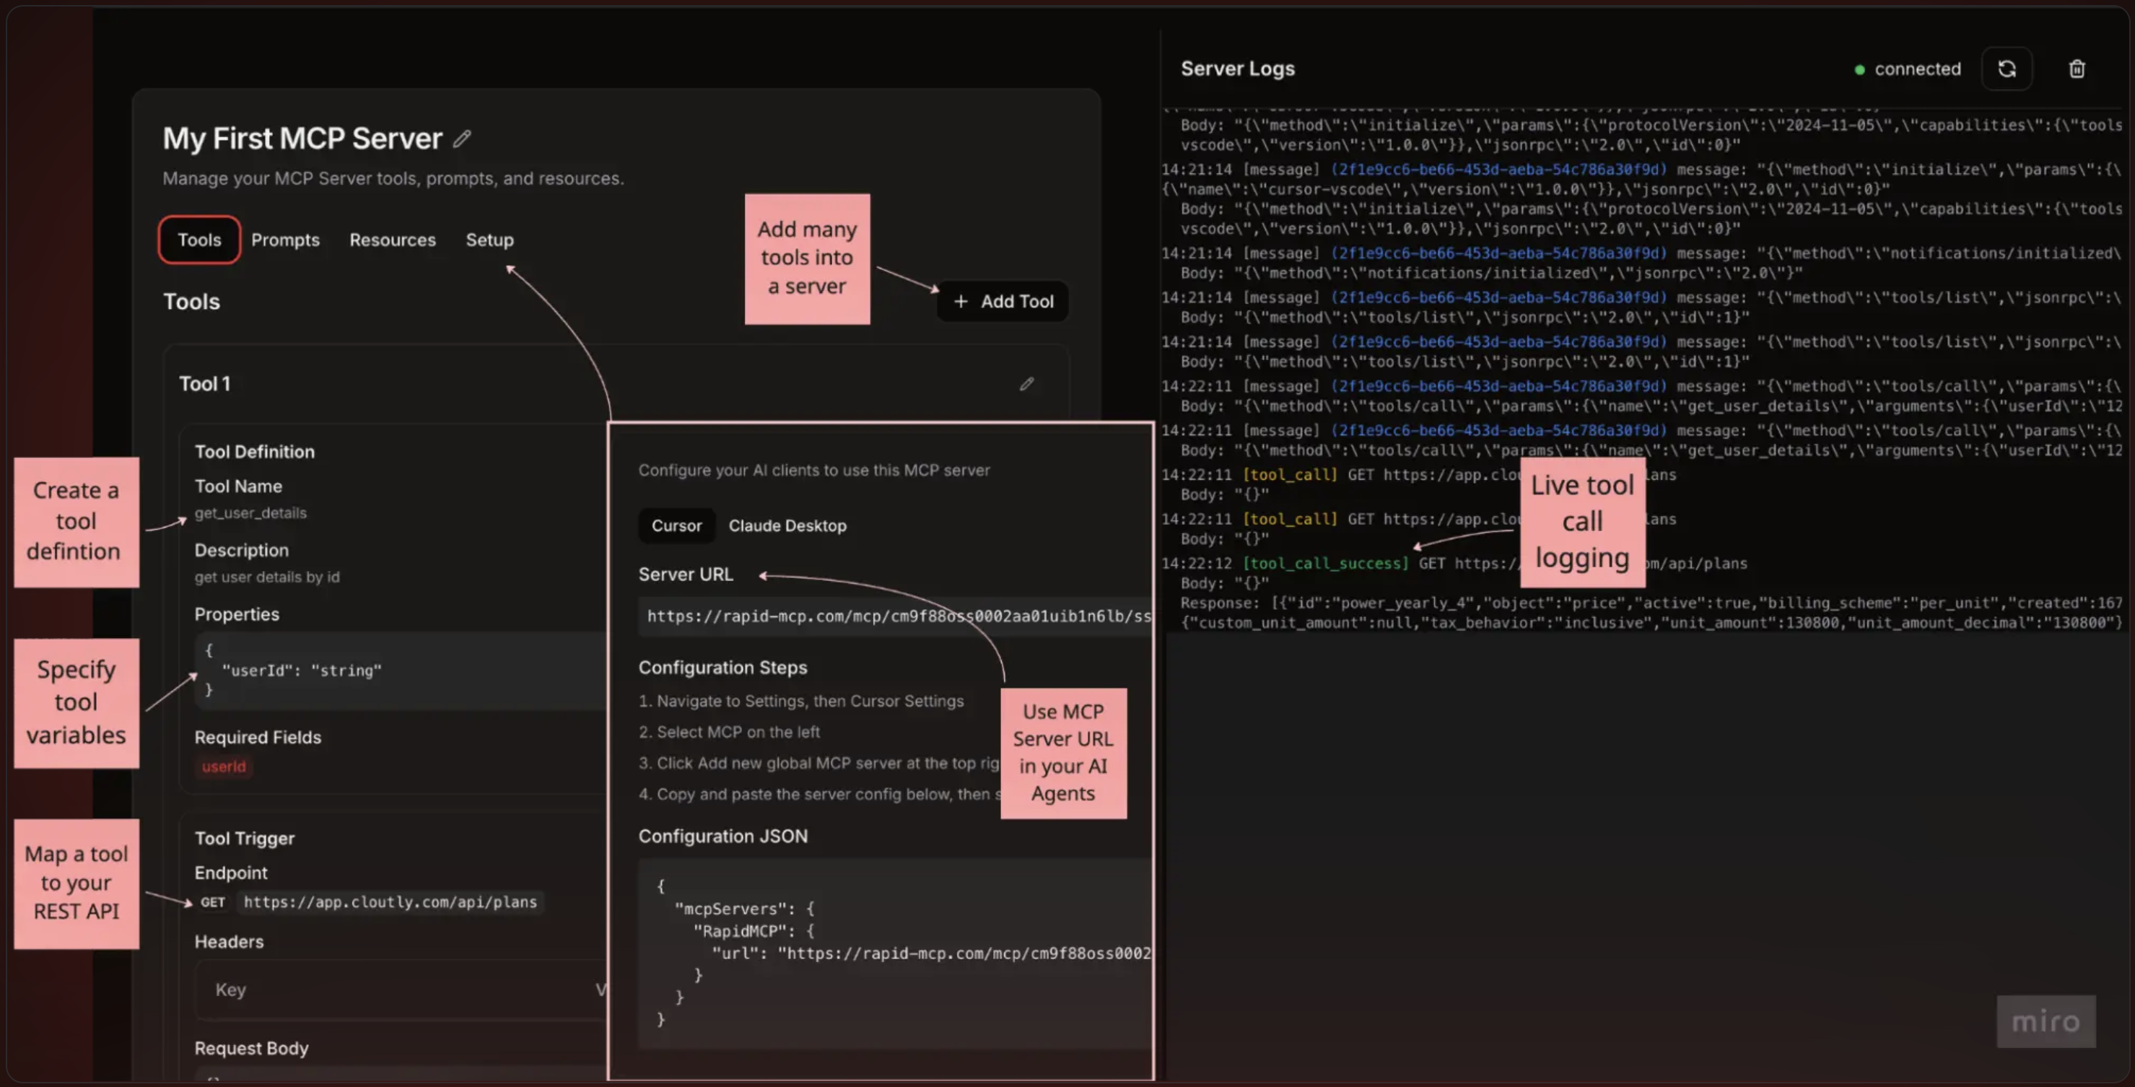
Task: Click the userId required field tag
Action: (224, 767)
